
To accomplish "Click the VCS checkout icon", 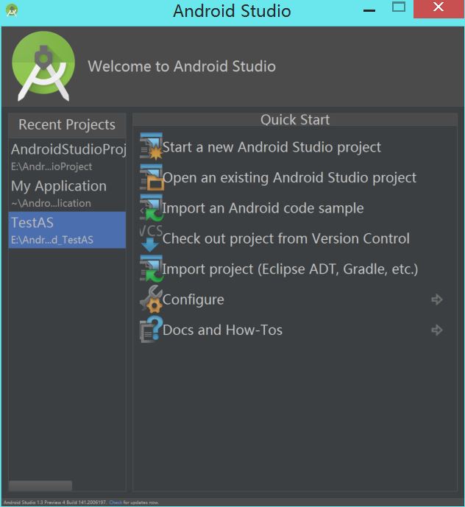I will tap(151, 238).
